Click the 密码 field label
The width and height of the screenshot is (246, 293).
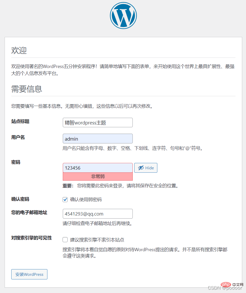[16, 162]
